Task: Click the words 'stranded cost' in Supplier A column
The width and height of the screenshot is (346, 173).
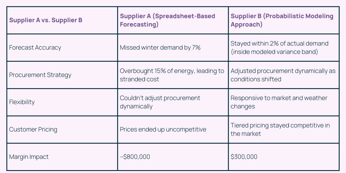Action: point(139,79)
